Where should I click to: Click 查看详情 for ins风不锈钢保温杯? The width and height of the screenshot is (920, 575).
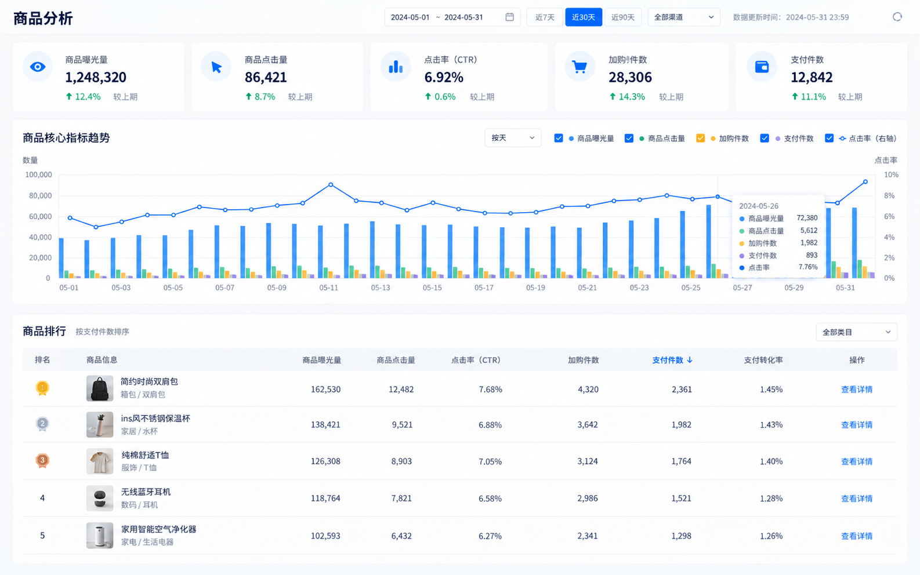coord(857,425)
